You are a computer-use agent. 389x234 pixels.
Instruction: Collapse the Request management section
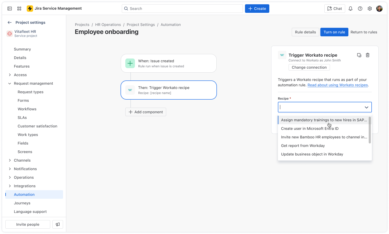[10, 83]
